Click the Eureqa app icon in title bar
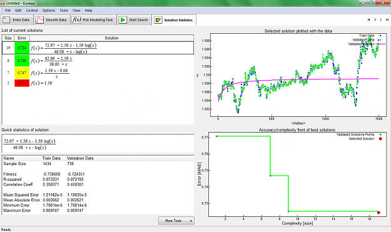Image resolution: width=391 pixels, height=232 pixels. click(3, 3)
